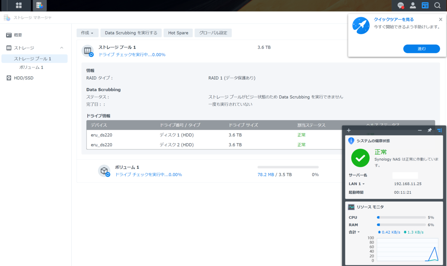
Task: Select the ディスク 1 (HDD) row cell
Action: (177, 135)
